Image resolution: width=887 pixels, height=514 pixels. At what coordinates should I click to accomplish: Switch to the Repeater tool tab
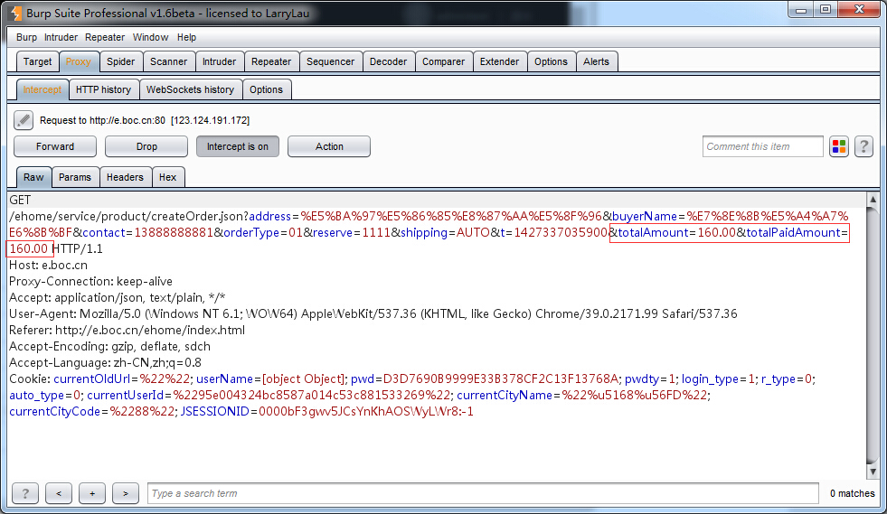pos(271,61)
